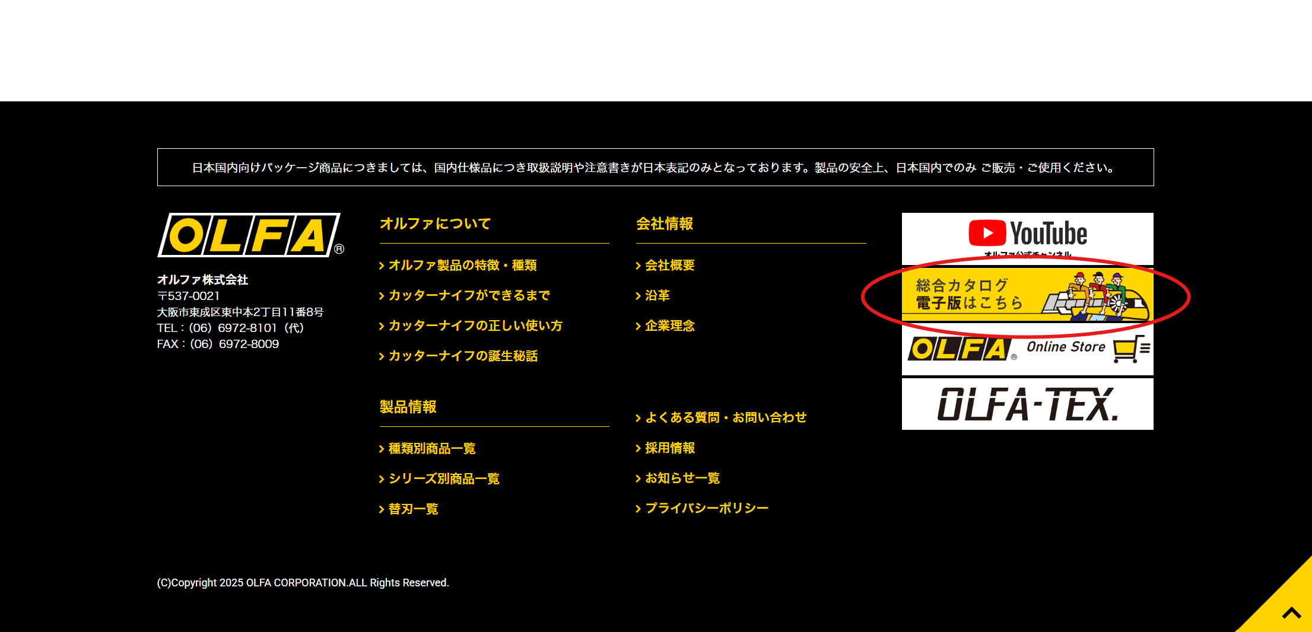Image resolution: width=1312 pixels, height=632 pixels.
Task: Click the OLFA logo on Online Store banner
Action: [959, 349]
